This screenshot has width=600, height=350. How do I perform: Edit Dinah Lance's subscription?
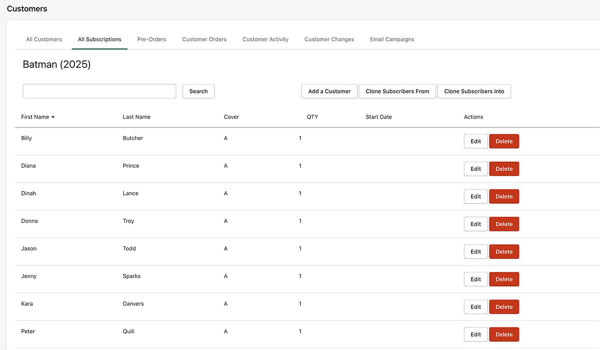tap(475, 196)
